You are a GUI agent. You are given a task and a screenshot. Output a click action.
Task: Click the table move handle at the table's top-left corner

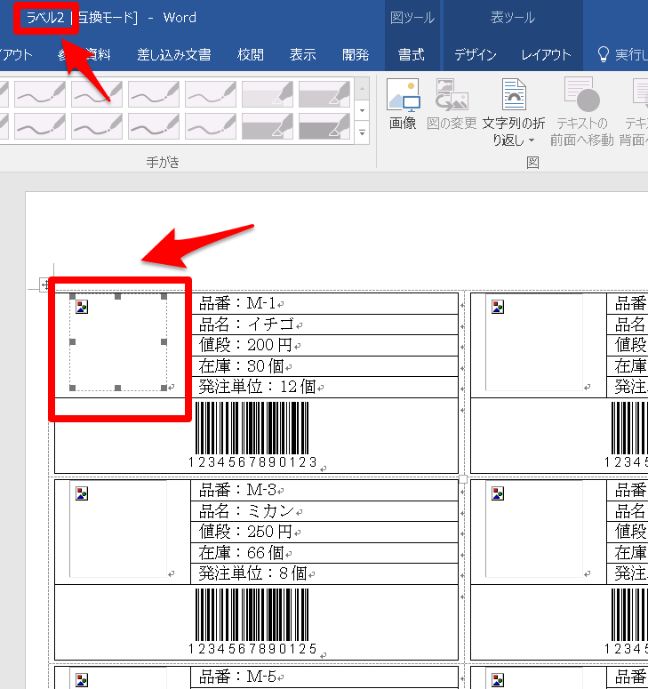pos(44,284)
